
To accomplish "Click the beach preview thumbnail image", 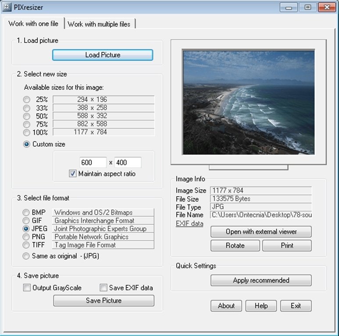I will (249, 102).
